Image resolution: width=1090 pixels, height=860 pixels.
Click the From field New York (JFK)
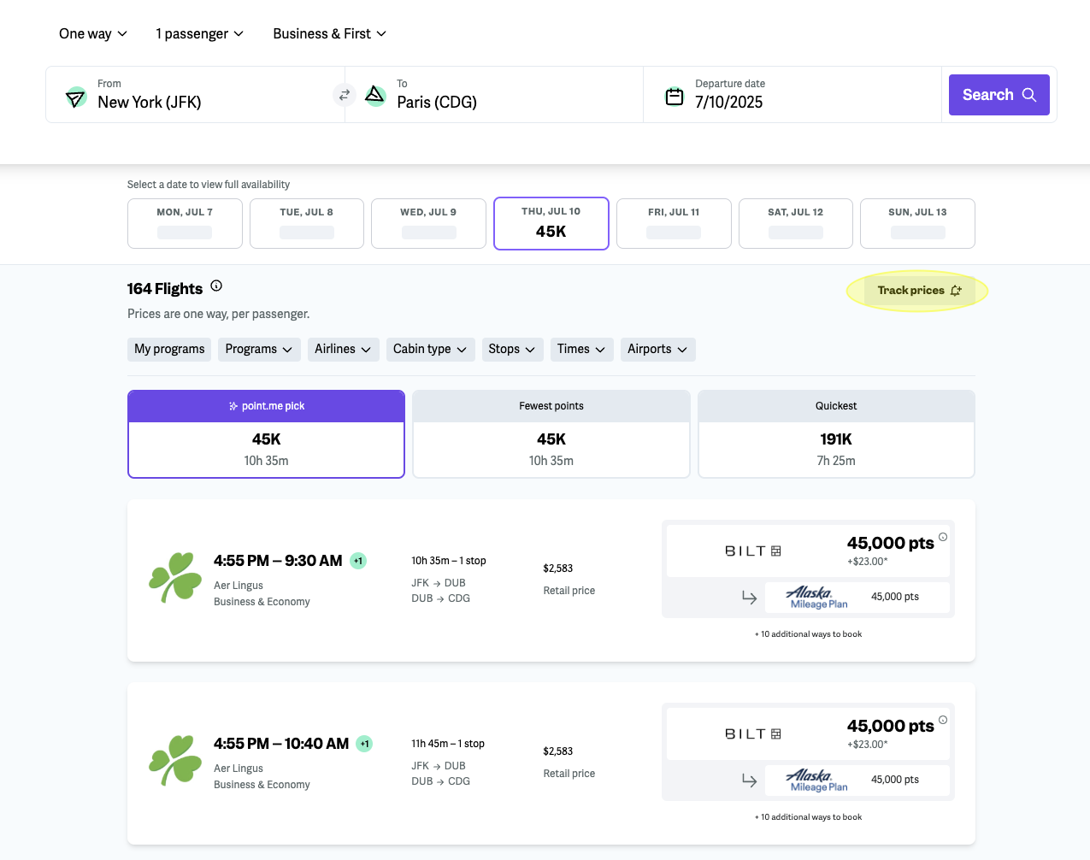[x=196, y=95]
